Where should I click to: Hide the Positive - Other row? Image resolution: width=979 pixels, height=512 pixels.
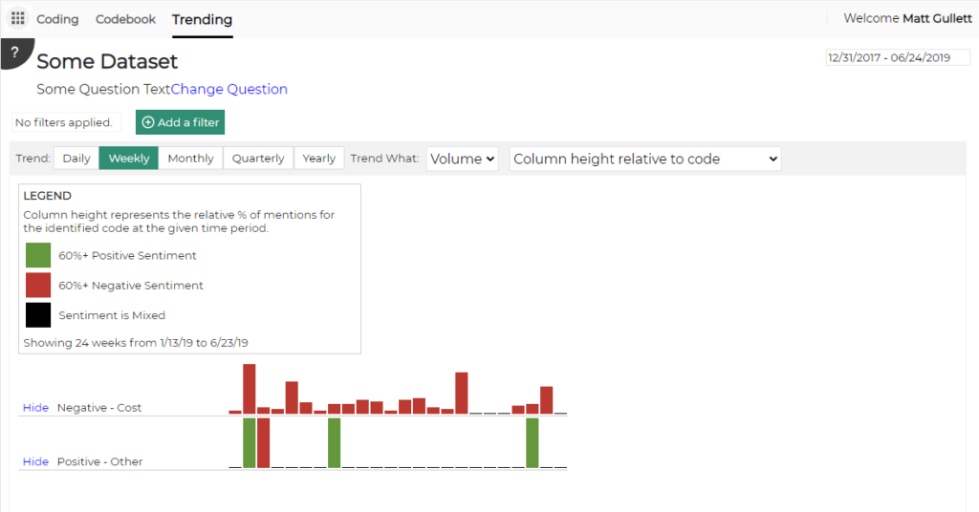pos(35,462)
